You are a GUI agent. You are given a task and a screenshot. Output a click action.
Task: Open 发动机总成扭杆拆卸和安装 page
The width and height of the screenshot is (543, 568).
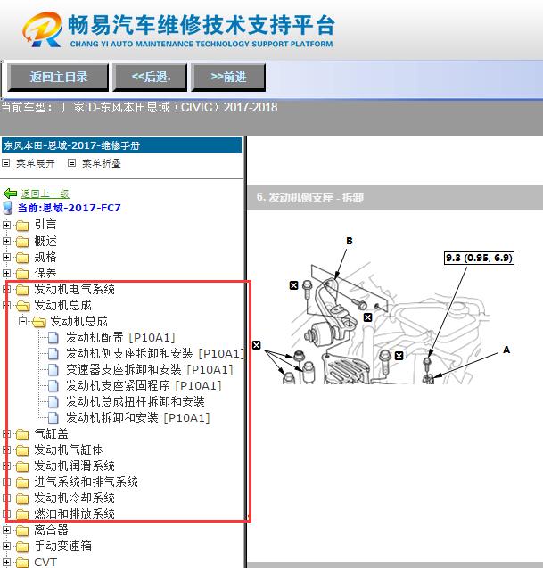coord(136,401)
